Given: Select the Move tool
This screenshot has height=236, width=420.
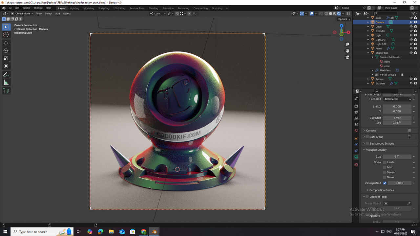Looking at the screenshot, I should pyautogui.click(x=6, y=43).
